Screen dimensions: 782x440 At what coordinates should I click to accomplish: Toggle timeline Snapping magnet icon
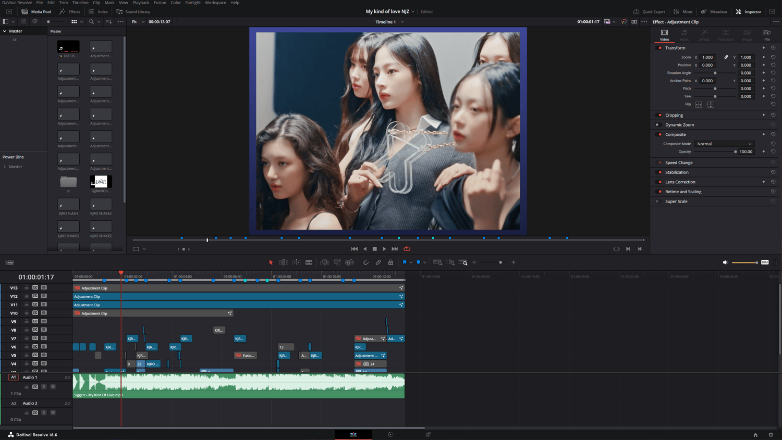(366, 262)
